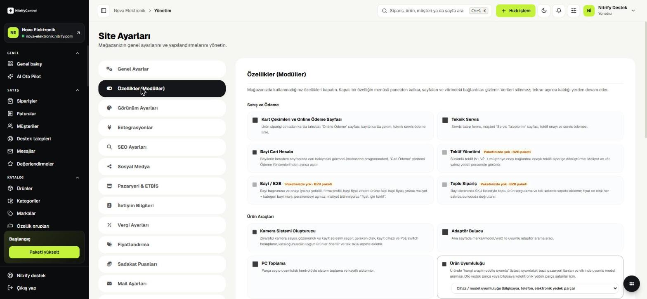Go to Siparişler in sidebar
The width and height of the screenshot is (647, 299).
point(44,101)
